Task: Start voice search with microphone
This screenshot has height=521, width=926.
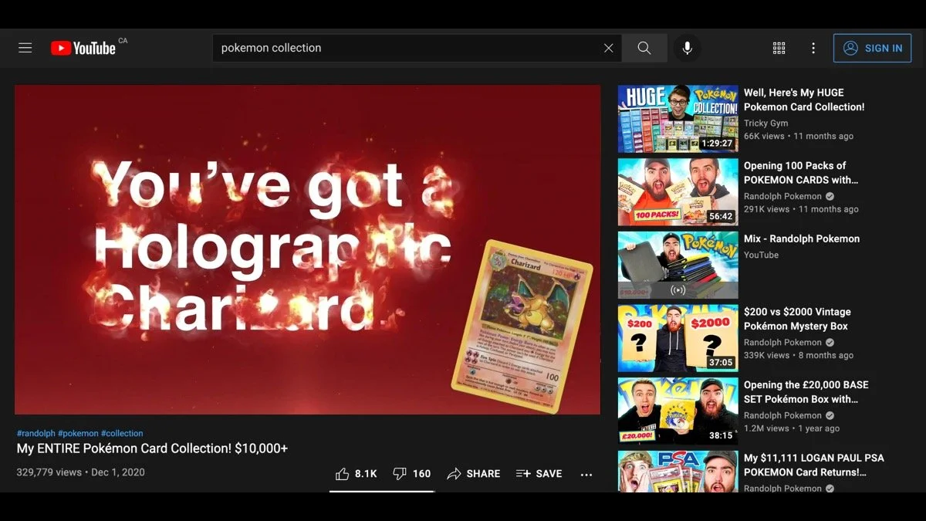Action: click(687, 48)
